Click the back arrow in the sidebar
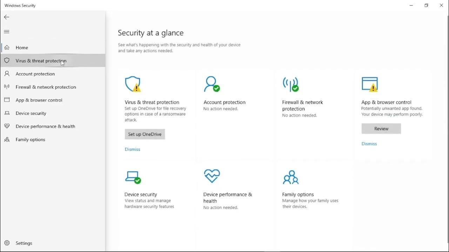 7,17
